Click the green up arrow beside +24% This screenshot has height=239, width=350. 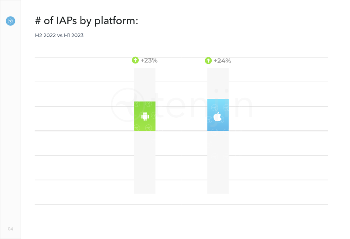(208, 60)
